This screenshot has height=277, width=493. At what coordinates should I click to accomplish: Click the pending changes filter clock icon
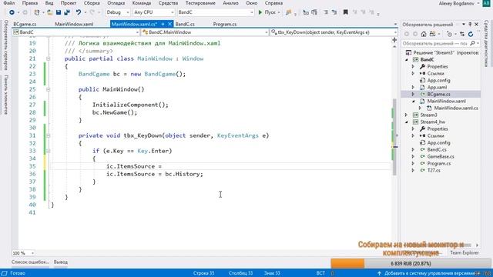click(450, 34)
